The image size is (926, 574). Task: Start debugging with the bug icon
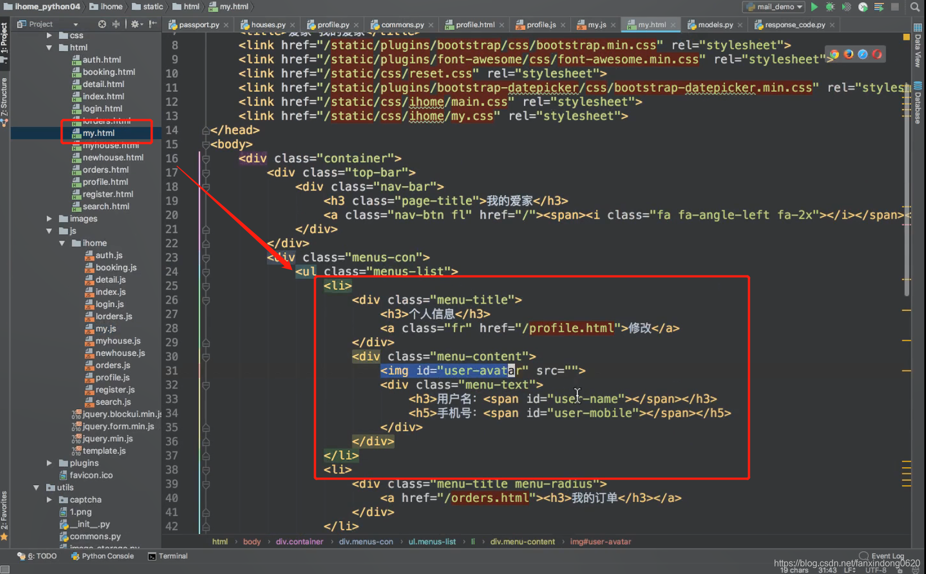(830, 7)
